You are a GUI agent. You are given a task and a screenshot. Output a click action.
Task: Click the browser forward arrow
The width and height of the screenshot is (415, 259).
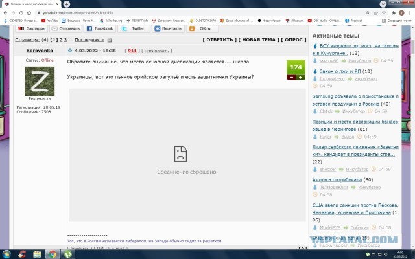[x=13, y=13]
